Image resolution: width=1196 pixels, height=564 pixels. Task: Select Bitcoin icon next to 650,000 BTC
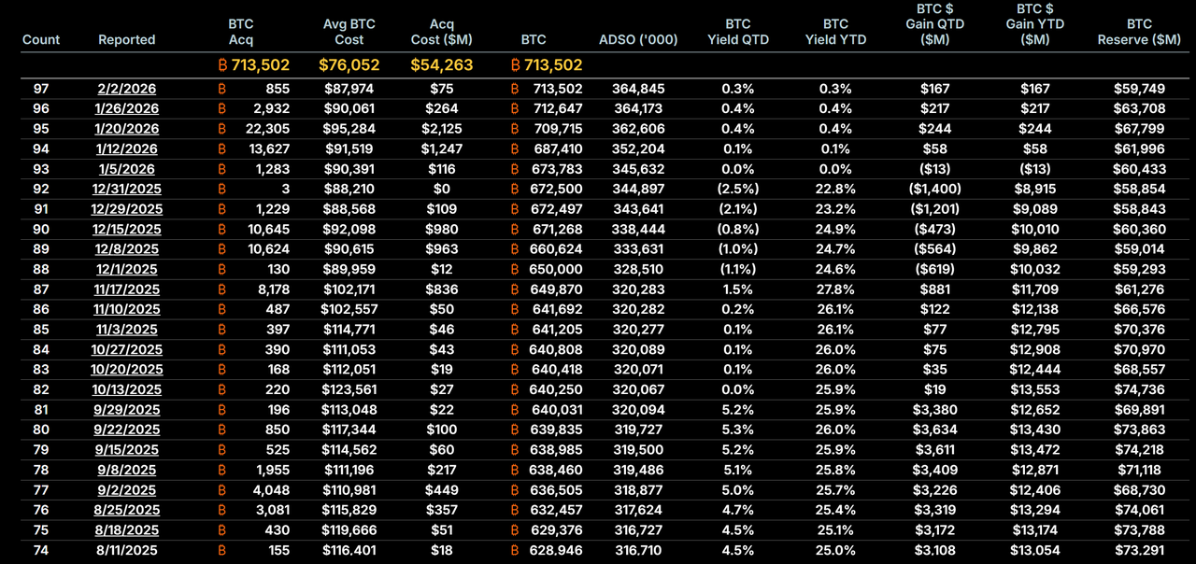pyautogui.click(x=515, y=270)
